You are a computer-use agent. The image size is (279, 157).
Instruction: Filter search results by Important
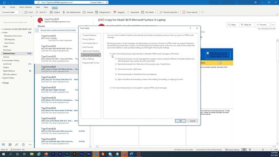point(133,12)
